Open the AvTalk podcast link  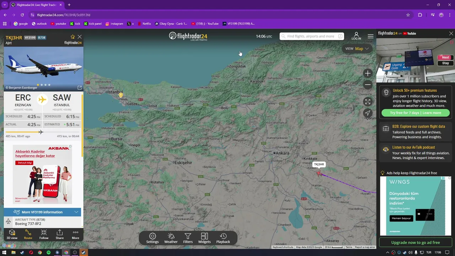pyautogui.click(x=416, y=153)
